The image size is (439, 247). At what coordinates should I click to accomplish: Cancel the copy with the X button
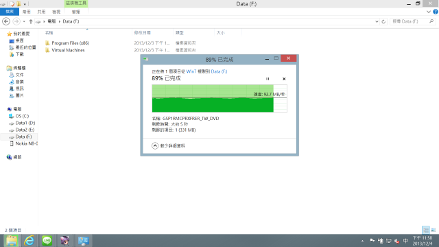tap(284, 79)
